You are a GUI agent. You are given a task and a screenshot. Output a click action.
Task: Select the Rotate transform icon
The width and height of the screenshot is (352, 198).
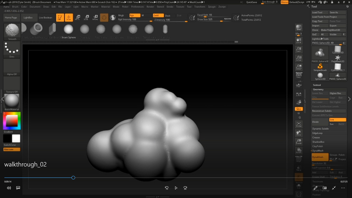tap(95, 18)
